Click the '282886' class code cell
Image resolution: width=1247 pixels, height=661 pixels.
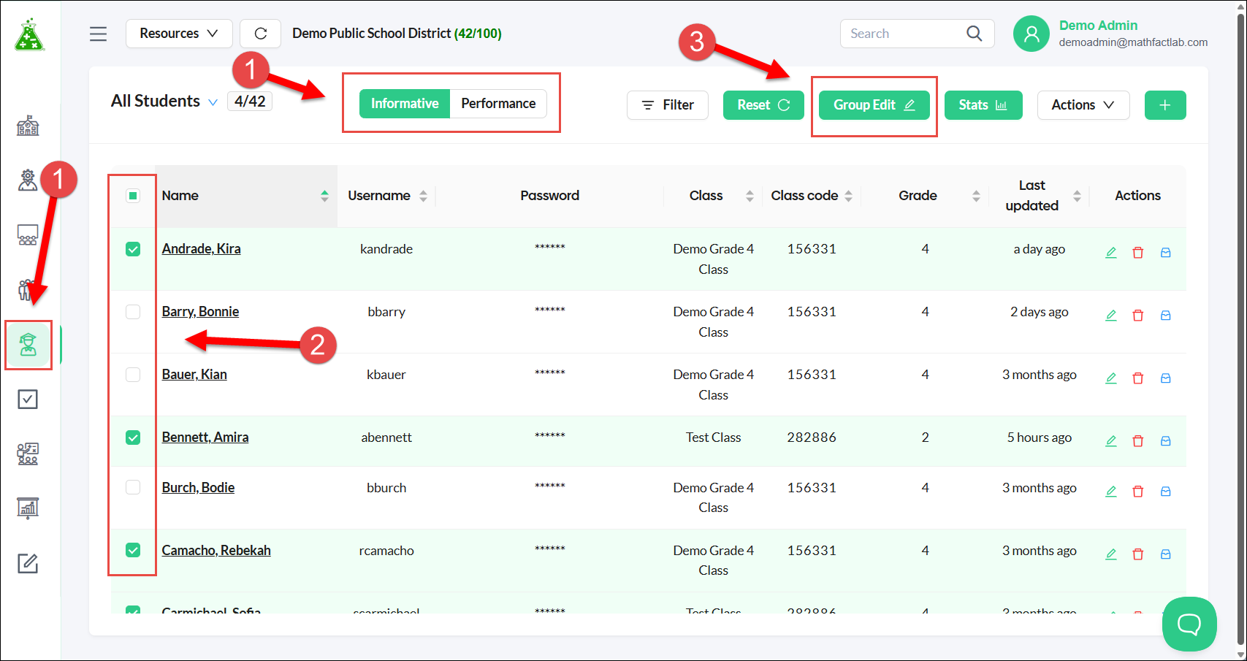click(812, 438)
